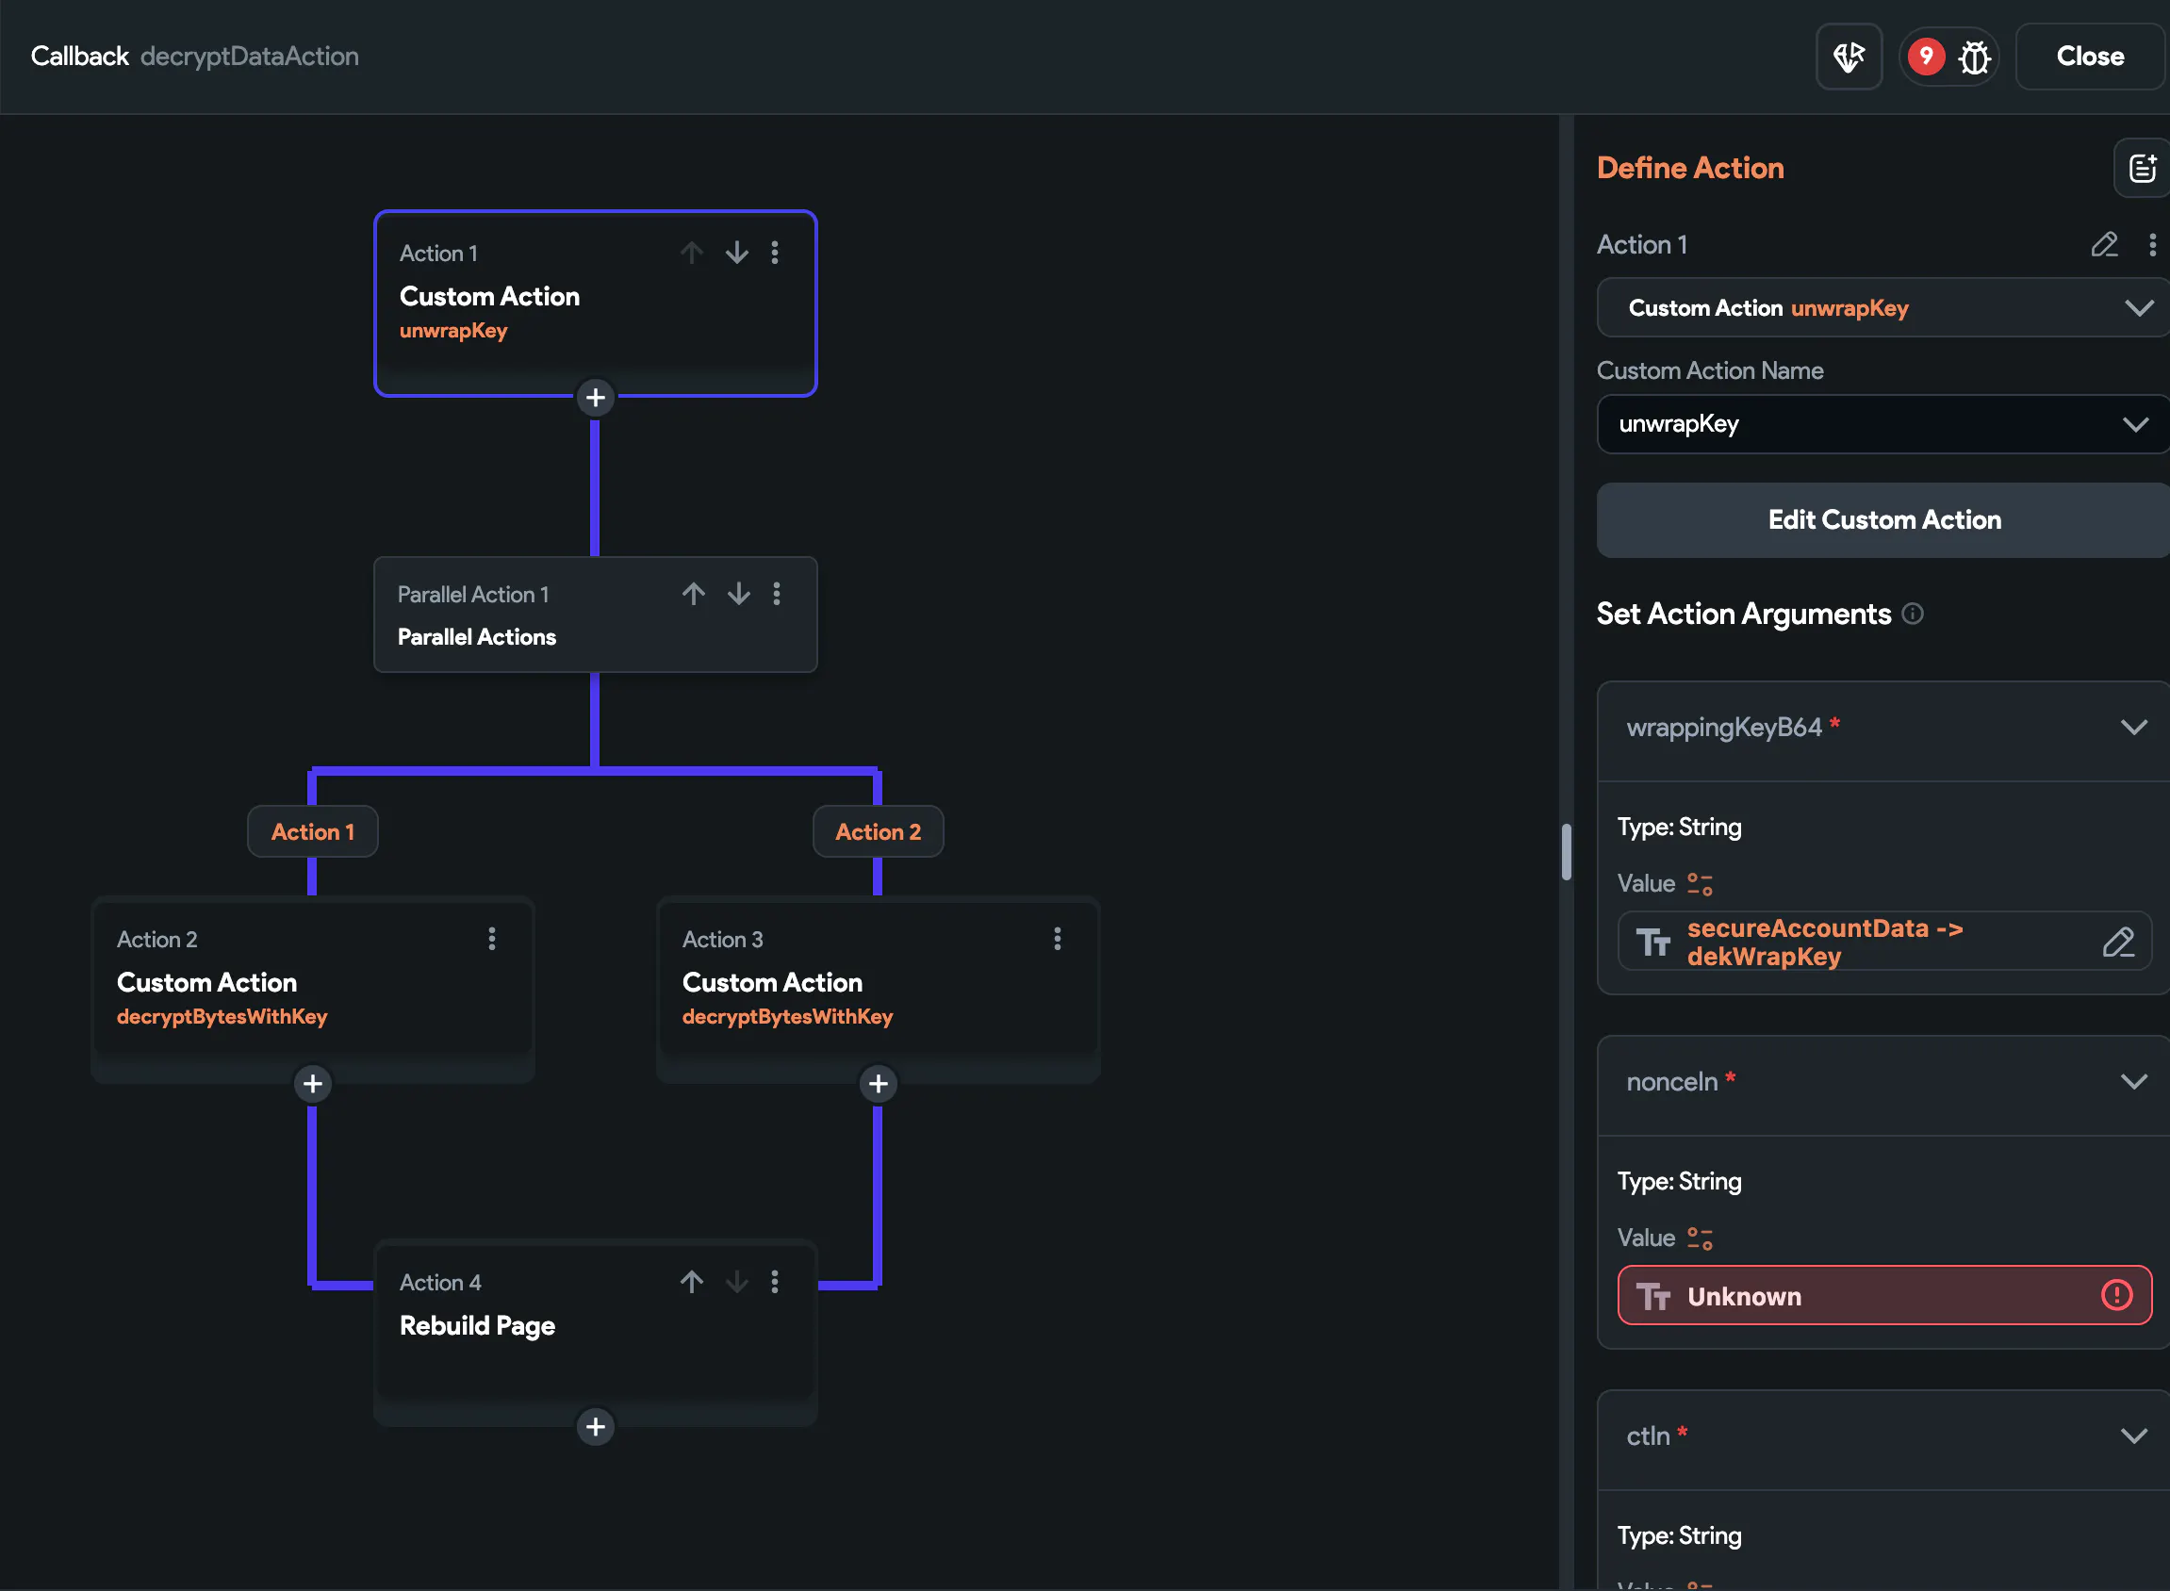The width and height of the screenshot is (2170, 1591).
Task: Add action below Action 3 with plus button
Action: 878,1085
